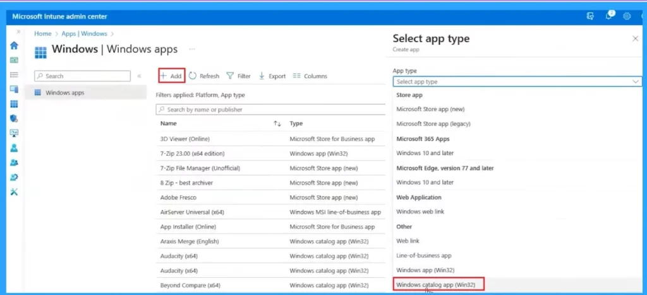
Task: Choose Web link under Other
Action: coord(408,241)
